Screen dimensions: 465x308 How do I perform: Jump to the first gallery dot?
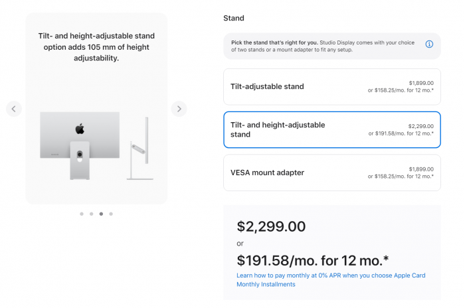(81, 214)
